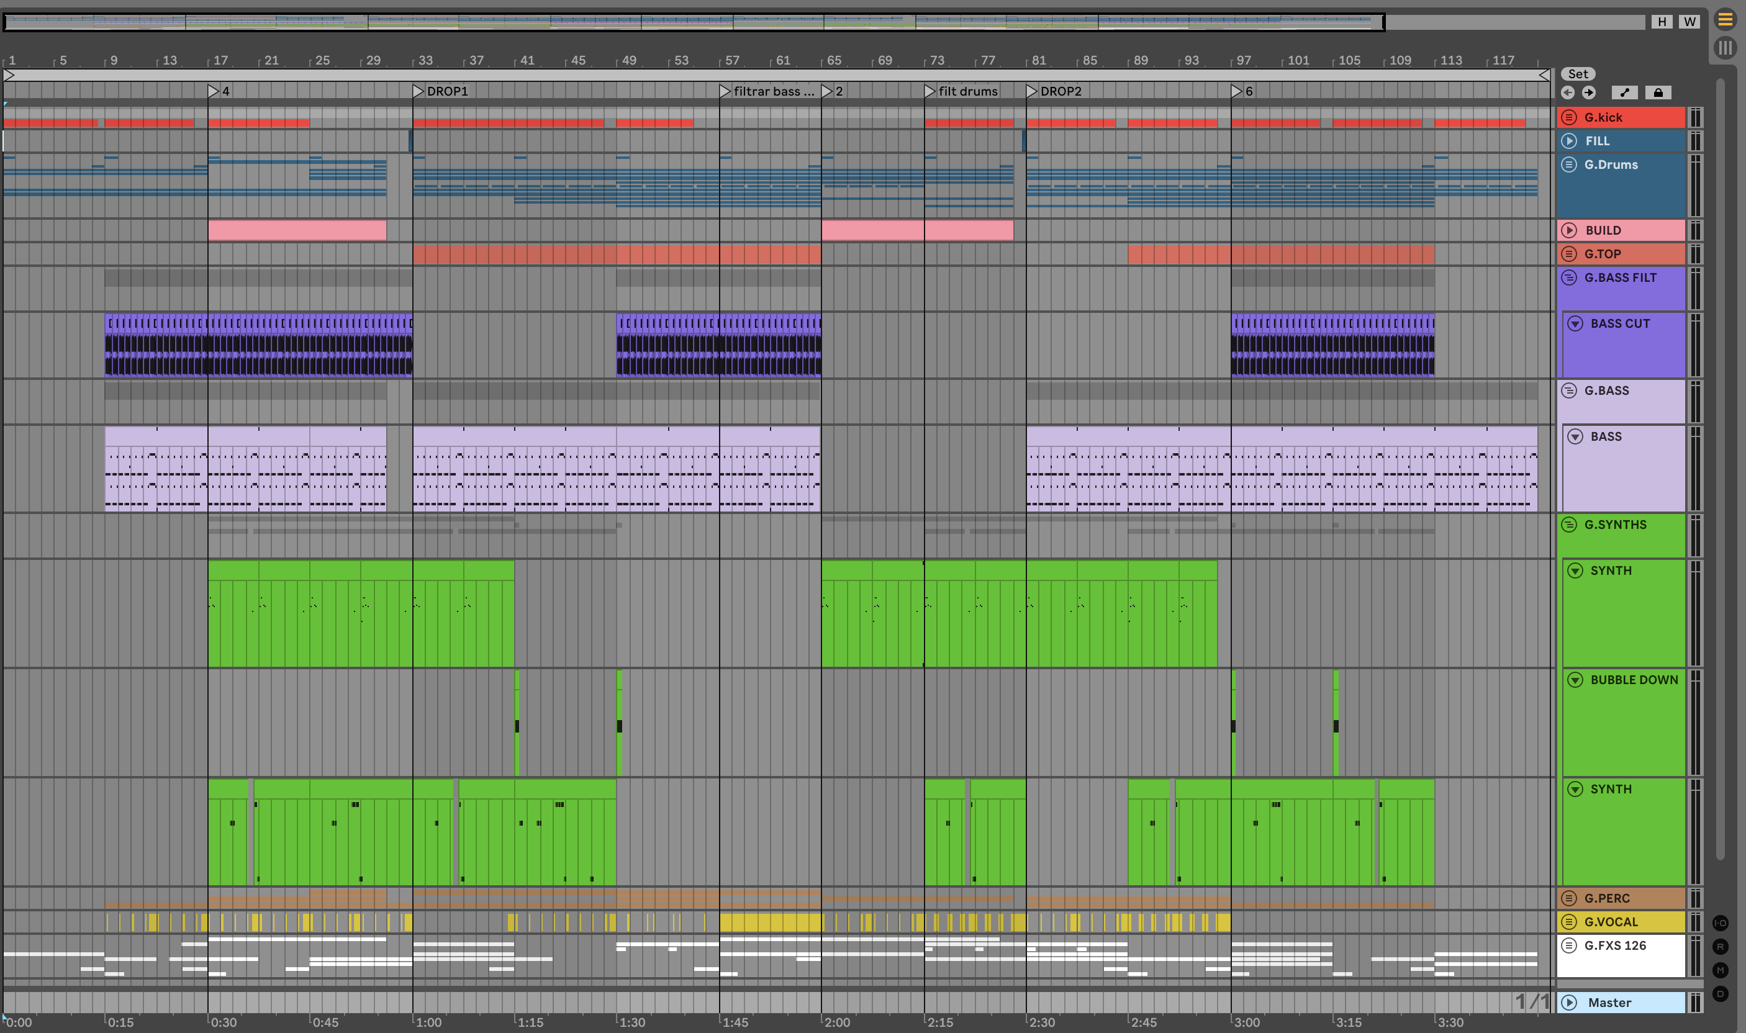
Task: Toggle track Delay (D) section visibility
Action: [1721, 994]
